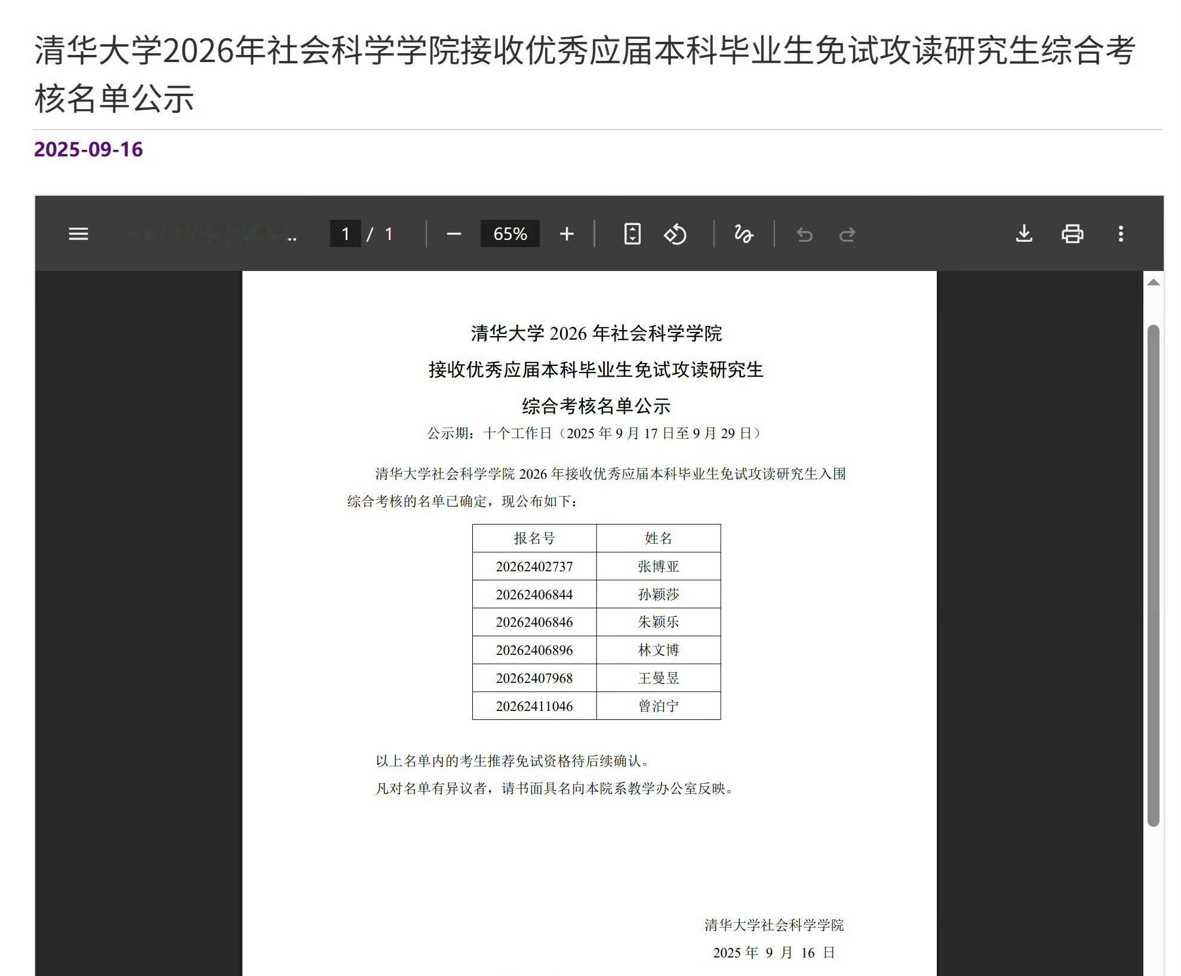
Task: Click the name 张博亚 in table
Action: tap(659, 566)
